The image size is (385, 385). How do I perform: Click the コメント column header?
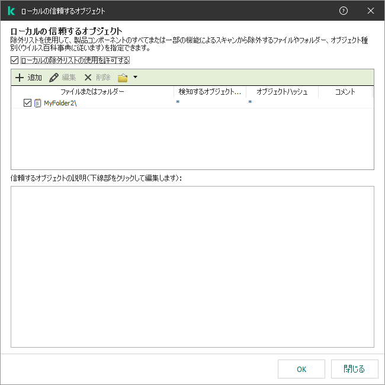[x=345, y=92]
